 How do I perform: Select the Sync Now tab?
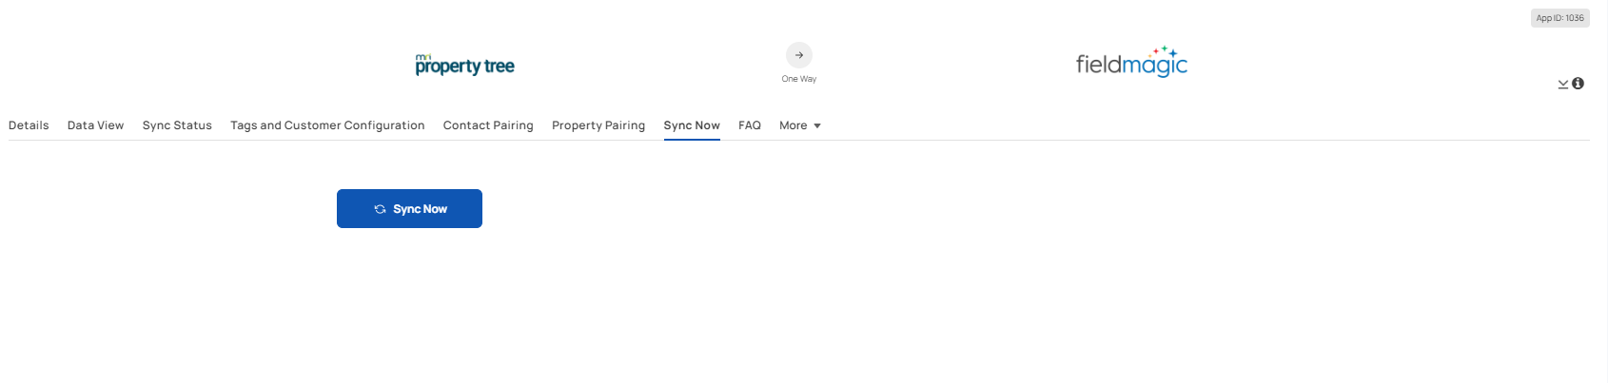click(x=692, y=125)
